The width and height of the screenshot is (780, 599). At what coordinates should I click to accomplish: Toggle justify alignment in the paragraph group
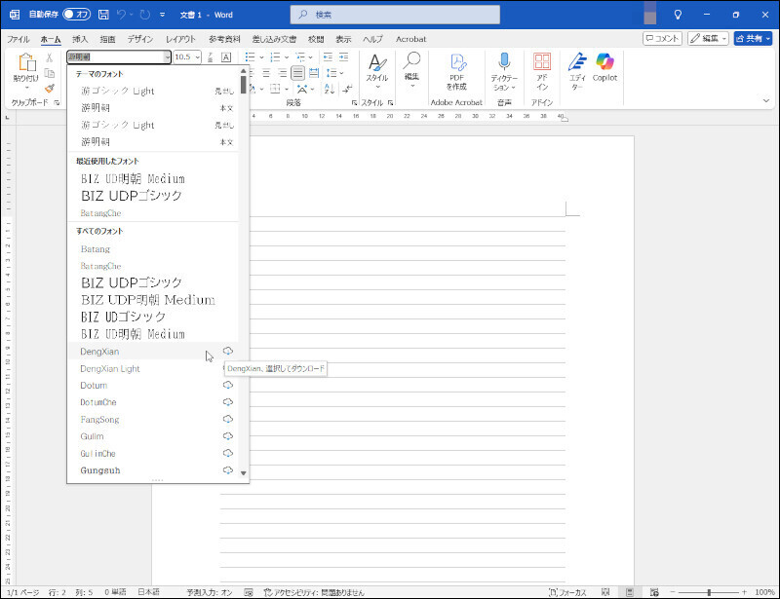click(x=298, y=74)
